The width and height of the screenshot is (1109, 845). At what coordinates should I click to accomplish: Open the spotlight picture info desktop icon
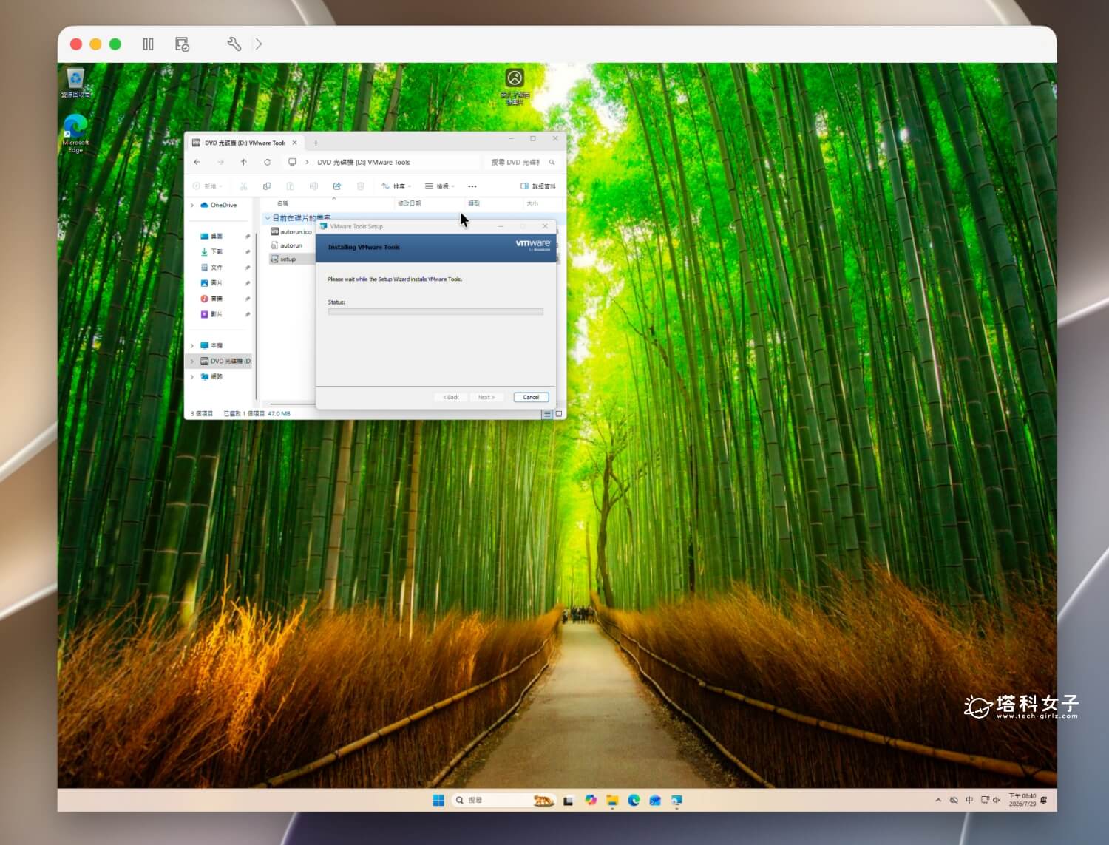(515, 86)
